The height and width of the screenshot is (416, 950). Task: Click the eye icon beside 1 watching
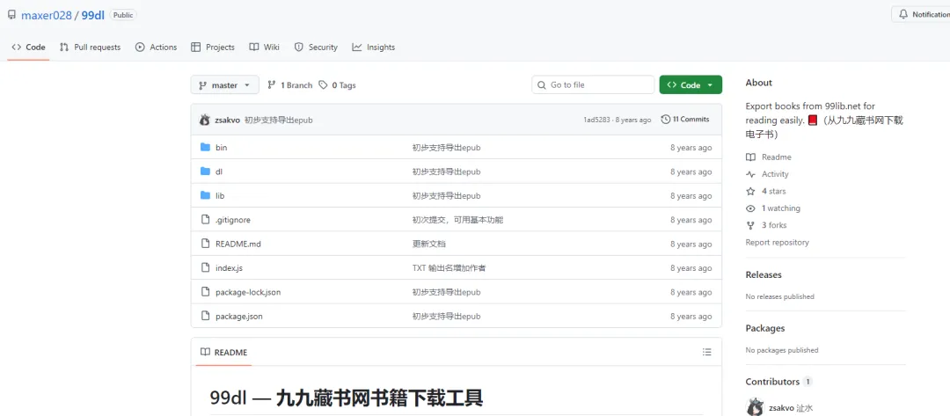point(750,208)
